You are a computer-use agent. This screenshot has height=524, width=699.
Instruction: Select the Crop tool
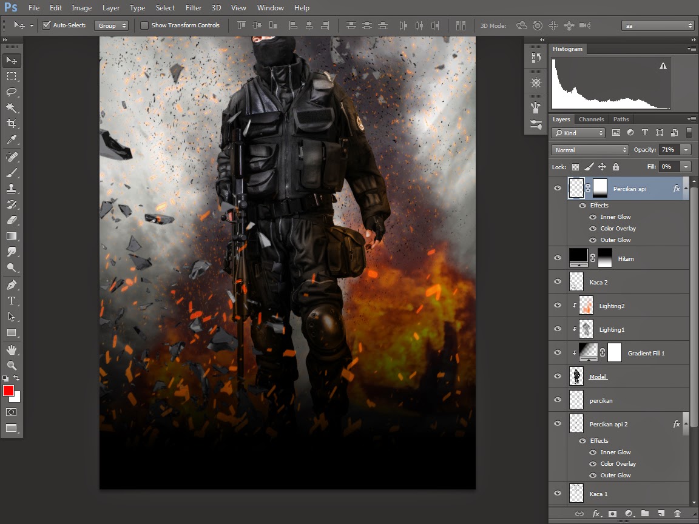(x=12, y=124)
